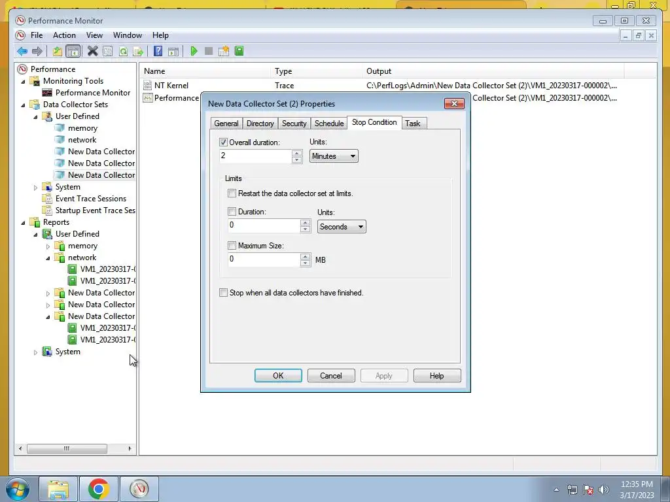Click the Up one level folder icon
The image size is (670, 502).
click(58, 52)
